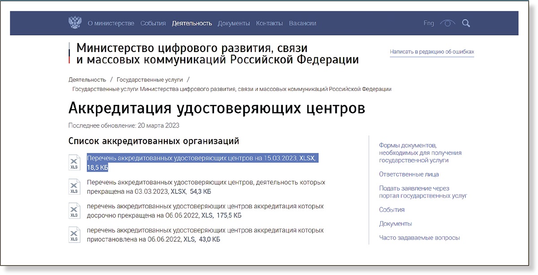Click XLS icon for terminated activity list
The width and height of the screenshot is (538, 275).
tap(74, 187)
